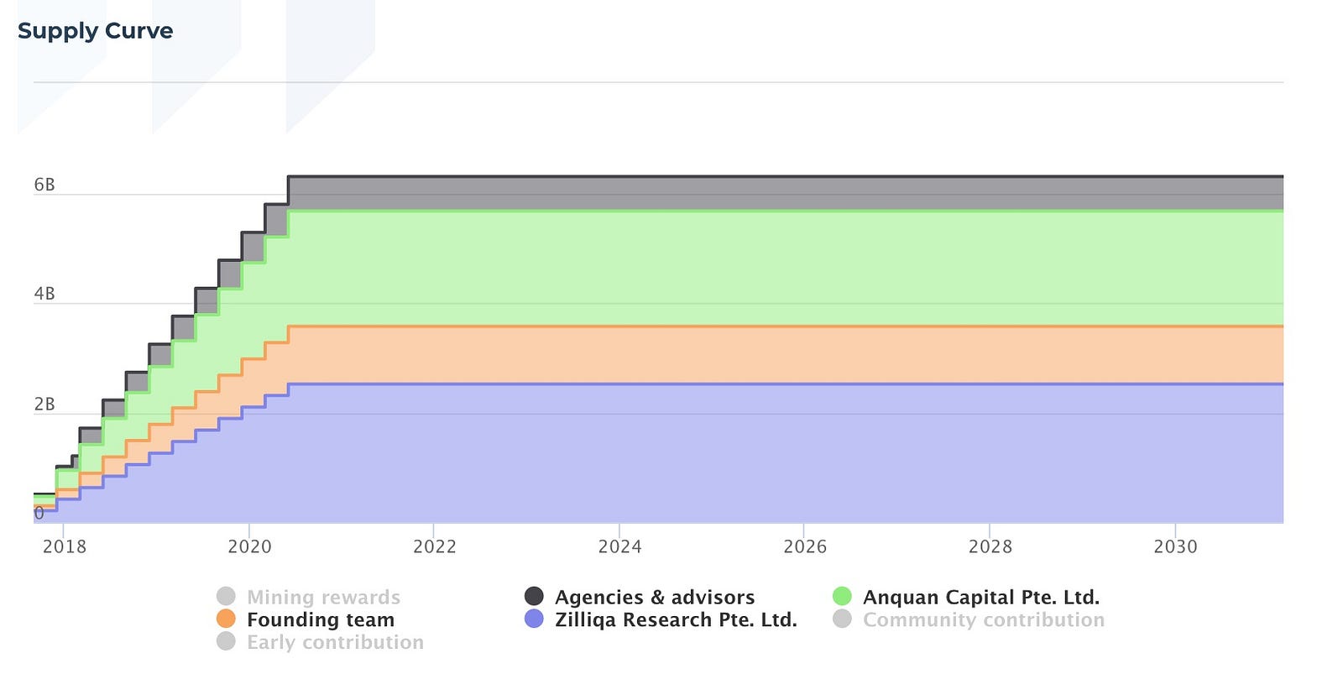The image size is (1343, 700).
Task: Hide the Founding team series label
Action: pos(320,619)
